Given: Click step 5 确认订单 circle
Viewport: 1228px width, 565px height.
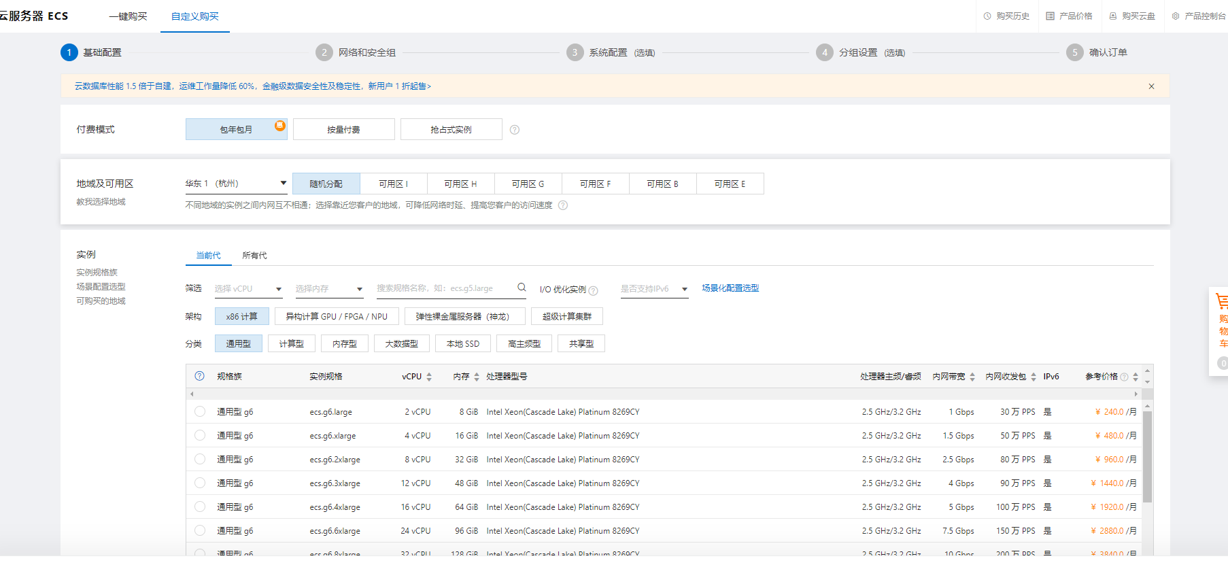Looking at the screenshot, I should click(x=1075, y=52).
